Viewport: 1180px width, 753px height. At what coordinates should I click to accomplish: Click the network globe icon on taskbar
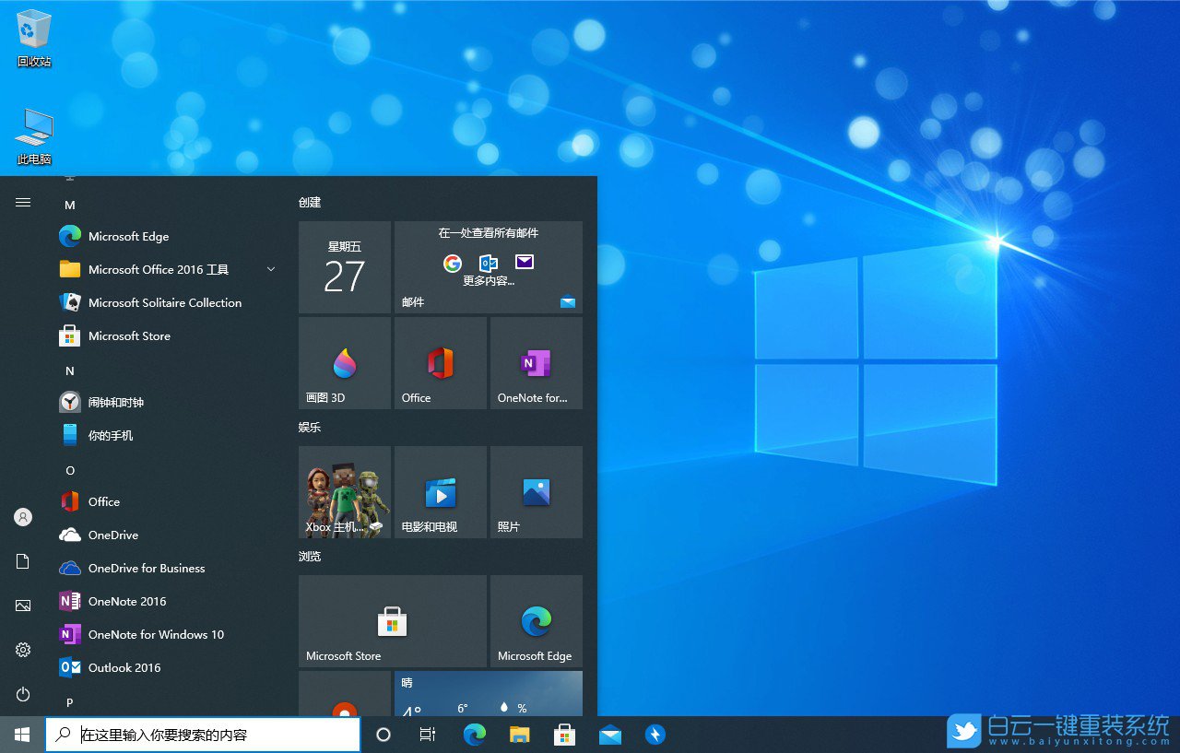(x=655, y=735)
